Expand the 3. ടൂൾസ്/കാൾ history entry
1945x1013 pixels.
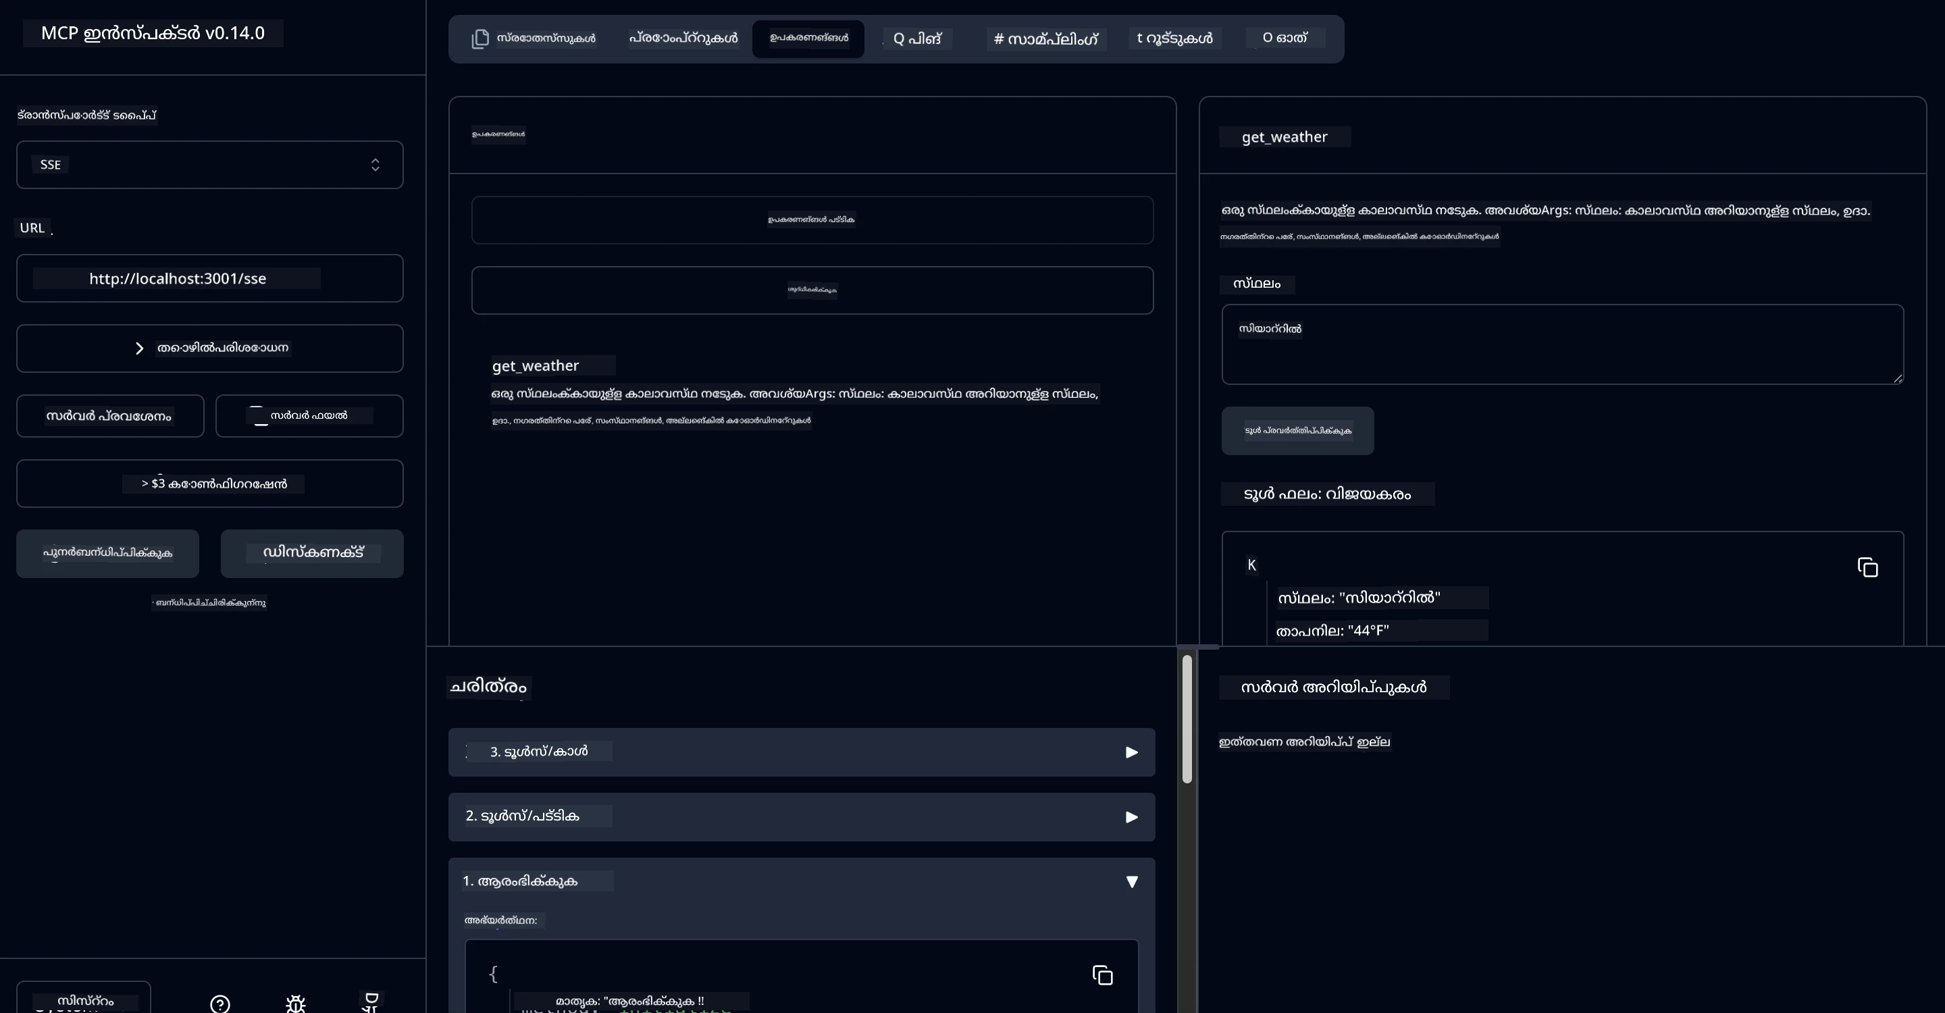(x=802, y=752)
